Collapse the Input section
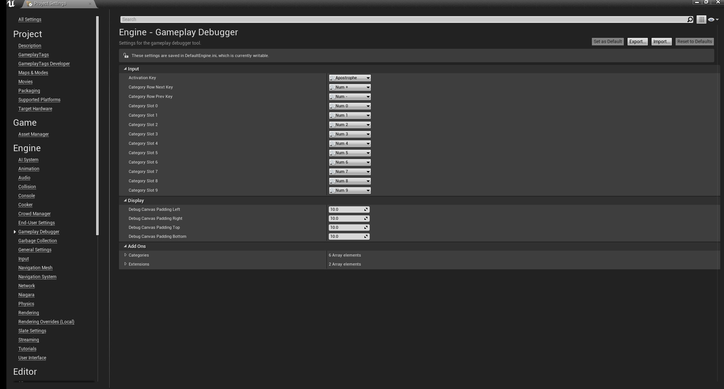 pos(125,69)
